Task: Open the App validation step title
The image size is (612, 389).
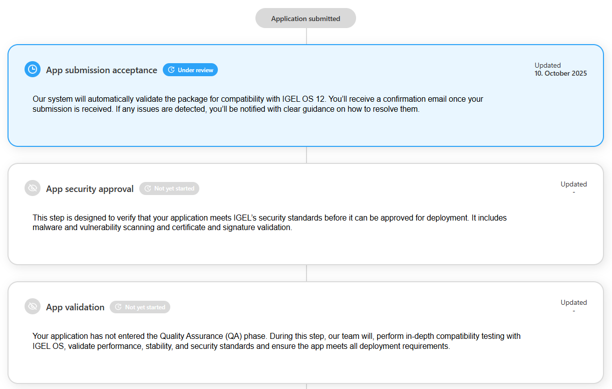Action: [x=75, y=307]
